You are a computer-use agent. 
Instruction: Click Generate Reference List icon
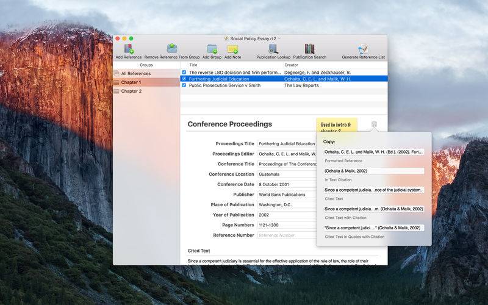363,49
